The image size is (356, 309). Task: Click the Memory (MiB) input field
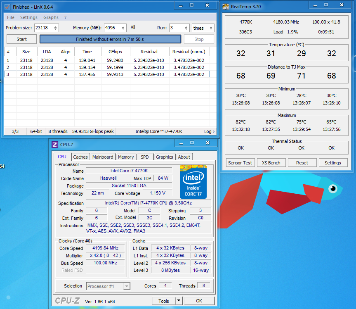coord(112,28)
